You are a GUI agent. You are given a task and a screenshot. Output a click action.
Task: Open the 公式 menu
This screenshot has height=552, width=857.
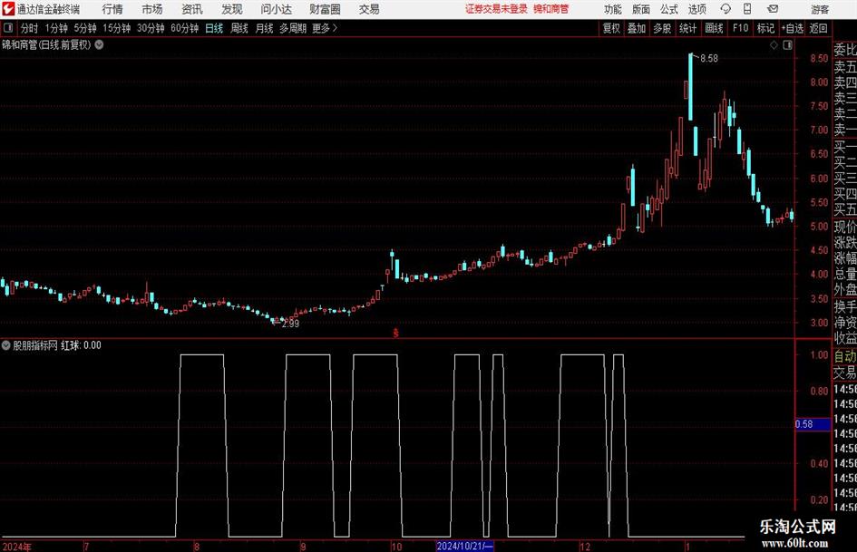[x=669, y=9]
